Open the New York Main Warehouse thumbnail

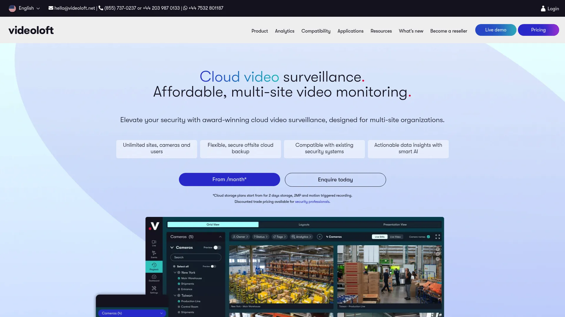281,274
